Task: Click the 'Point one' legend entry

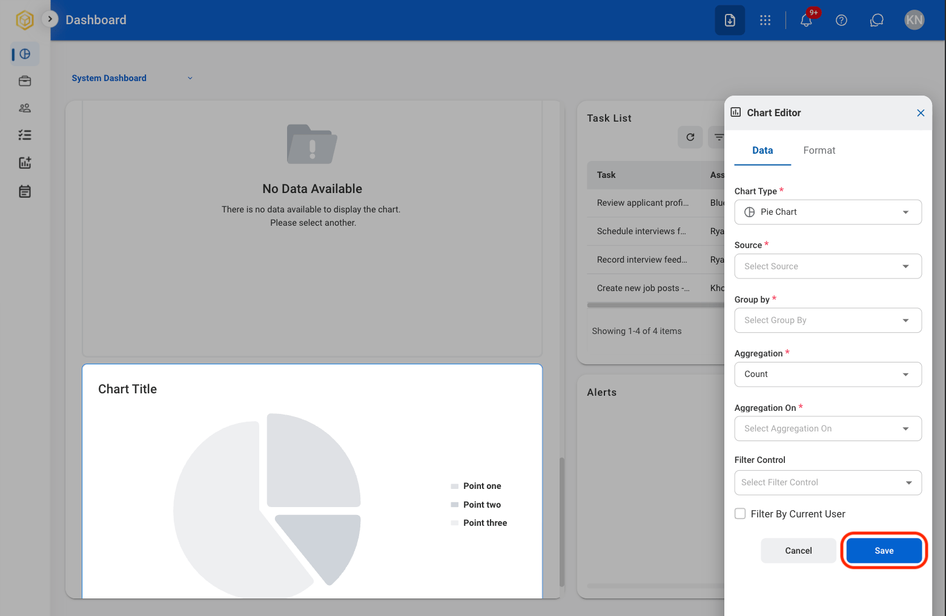Action: pos(476,486)
